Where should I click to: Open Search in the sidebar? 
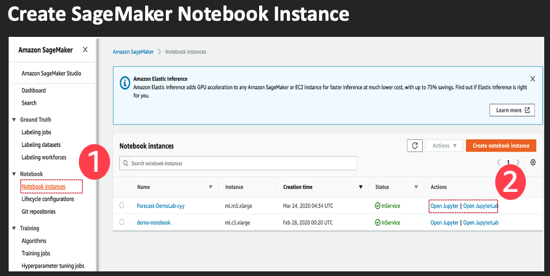pos(29,103)
